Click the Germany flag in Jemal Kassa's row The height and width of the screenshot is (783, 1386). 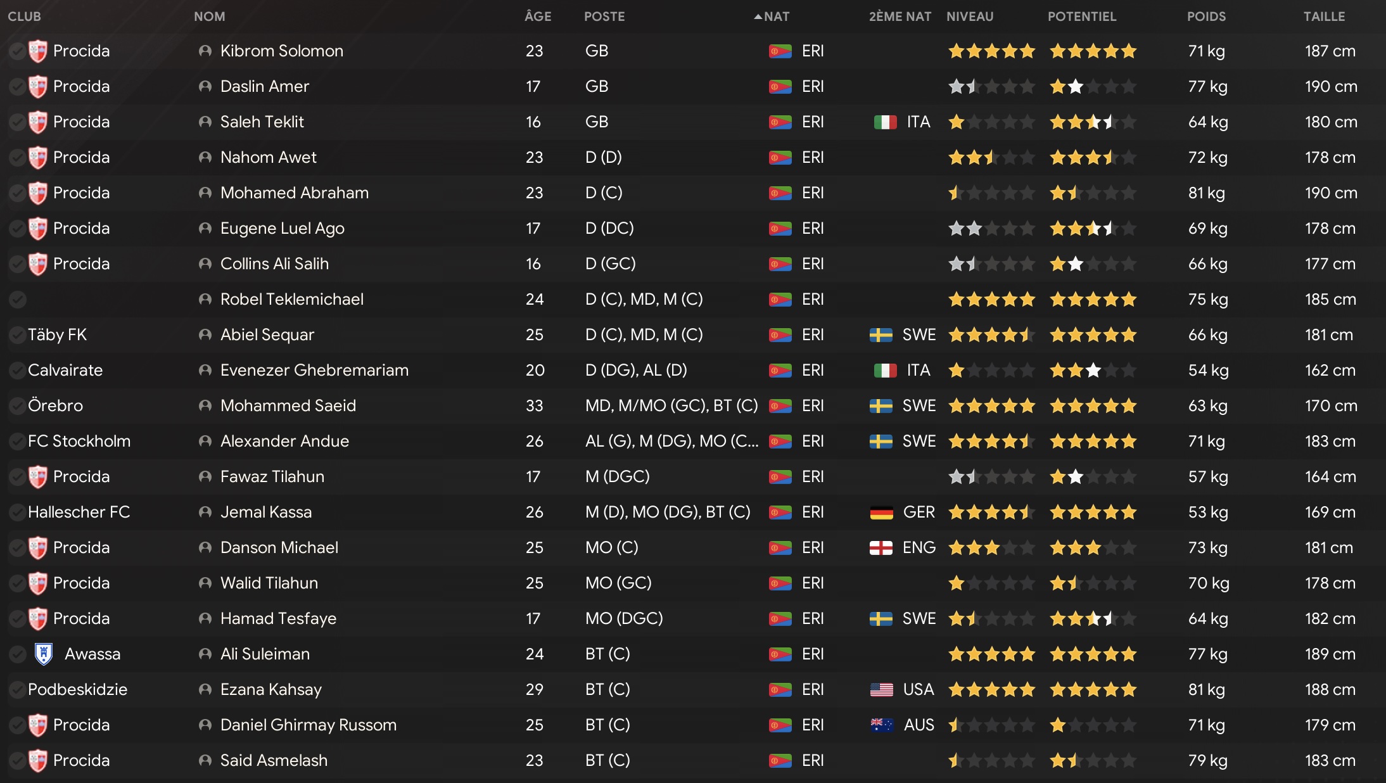[x=881, y=512]
